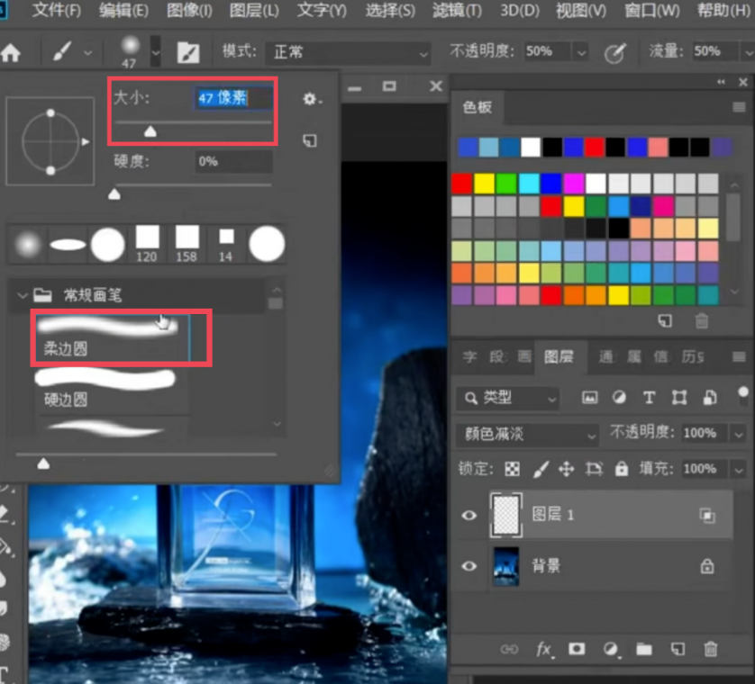The height and width of the screenshot is (684, 755).
Task: Open the 不透明度 options bar dropdown
Action: [582, 52]
